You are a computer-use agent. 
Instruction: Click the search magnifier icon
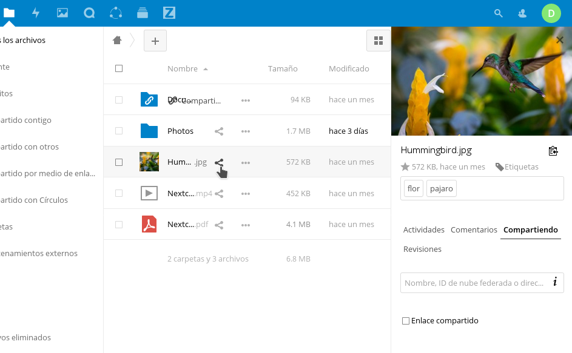click(499, 13)
